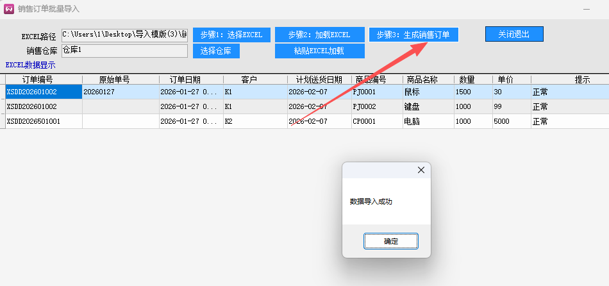Click 步骤3: 生成销售订单 button
The image size is (609, 286).
click(x=413, y=35)
